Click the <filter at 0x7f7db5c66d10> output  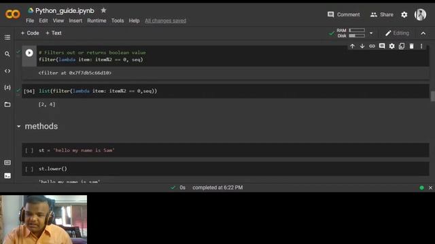(x=75, y=73)
